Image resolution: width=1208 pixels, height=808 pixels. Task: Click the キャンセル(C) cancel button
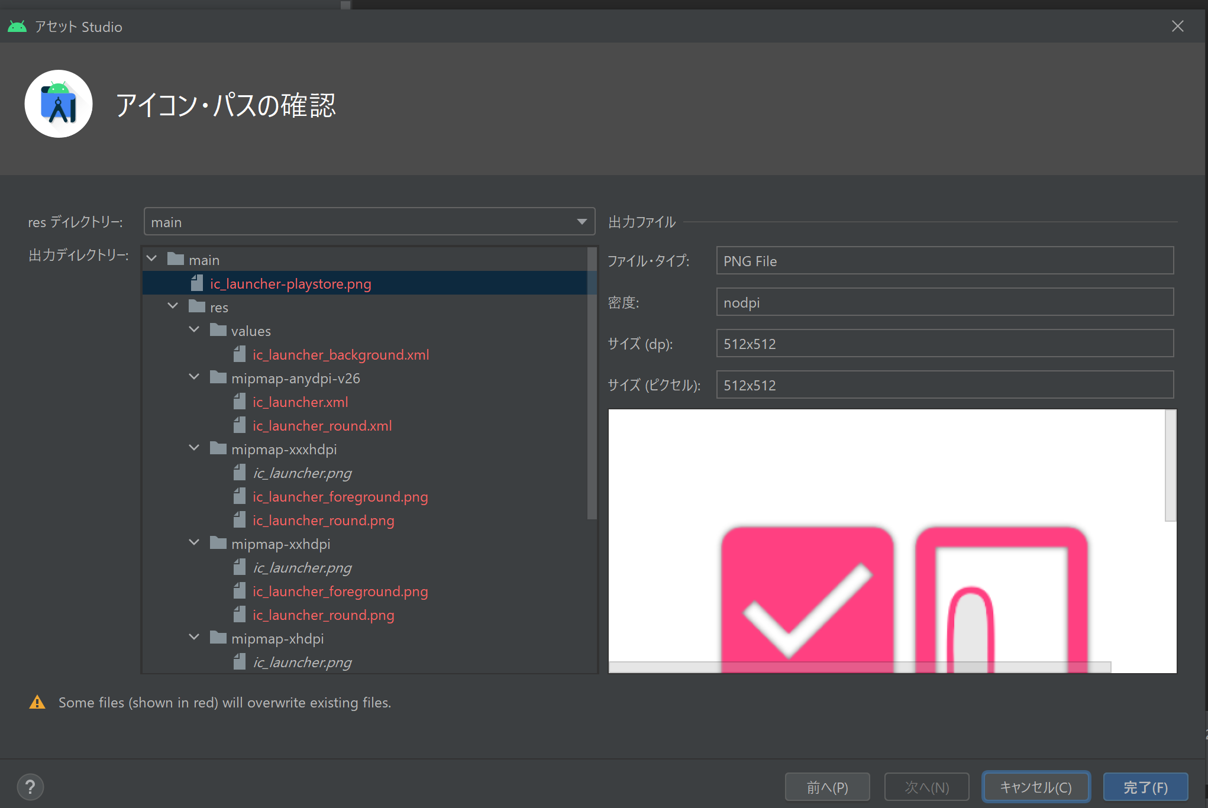(x=1035, y=787)
